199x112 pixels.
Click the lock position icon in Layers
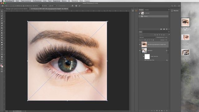[x=149, y=40]
